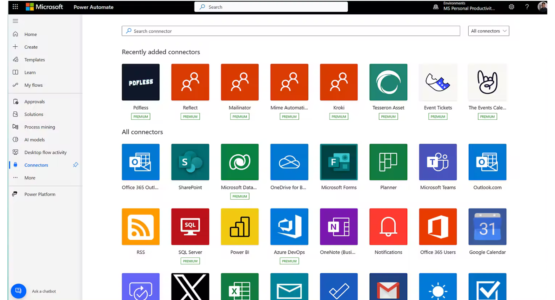The width and height of the screenshot is (555, 300).
Task: Click the PREMIUM badge under Pdfless
Action: (141, 117)
